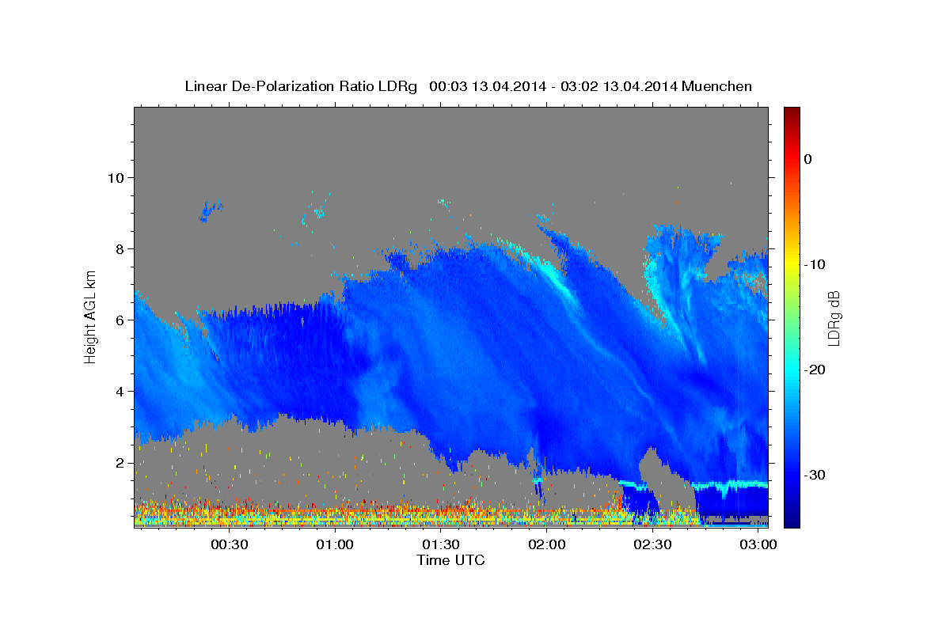The image size is (950, 633).
Task: Click the 01:30 time tick label
Action: [x=441, y=545]
